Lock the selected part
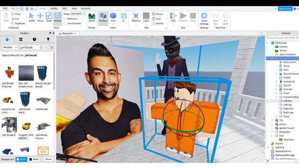The height and width of the screenshot is (168, 299). pos(157,19)
